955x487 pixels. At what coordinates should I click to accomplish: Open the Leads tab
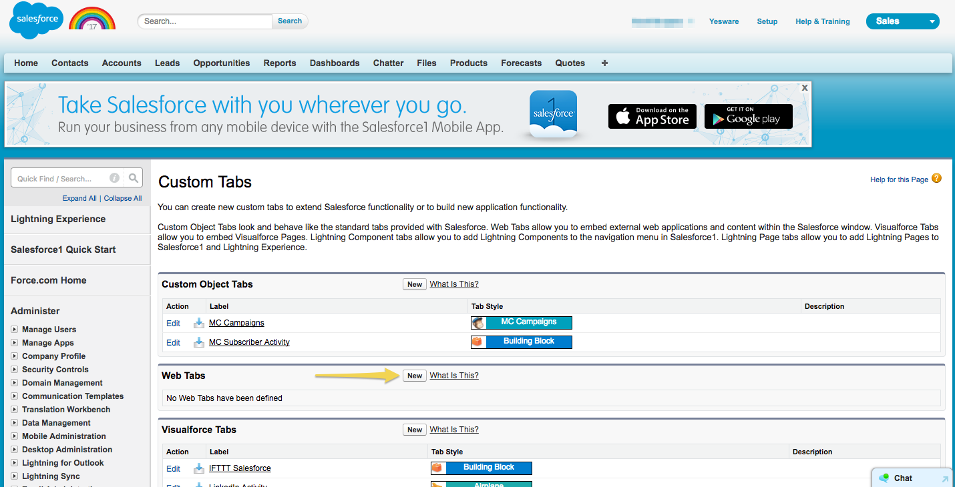[168, 63]
